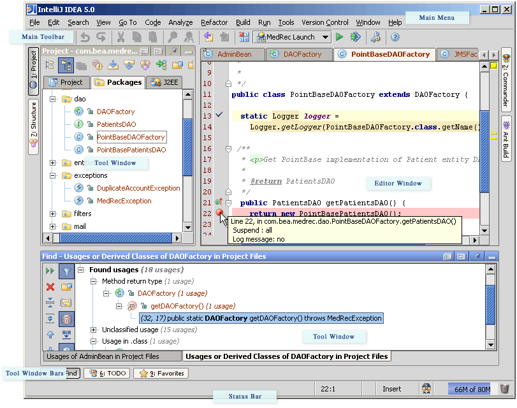The height and width of the screenshot is (408, 517).
Task: Click the Structure side bar button
Action: [33, 126]
